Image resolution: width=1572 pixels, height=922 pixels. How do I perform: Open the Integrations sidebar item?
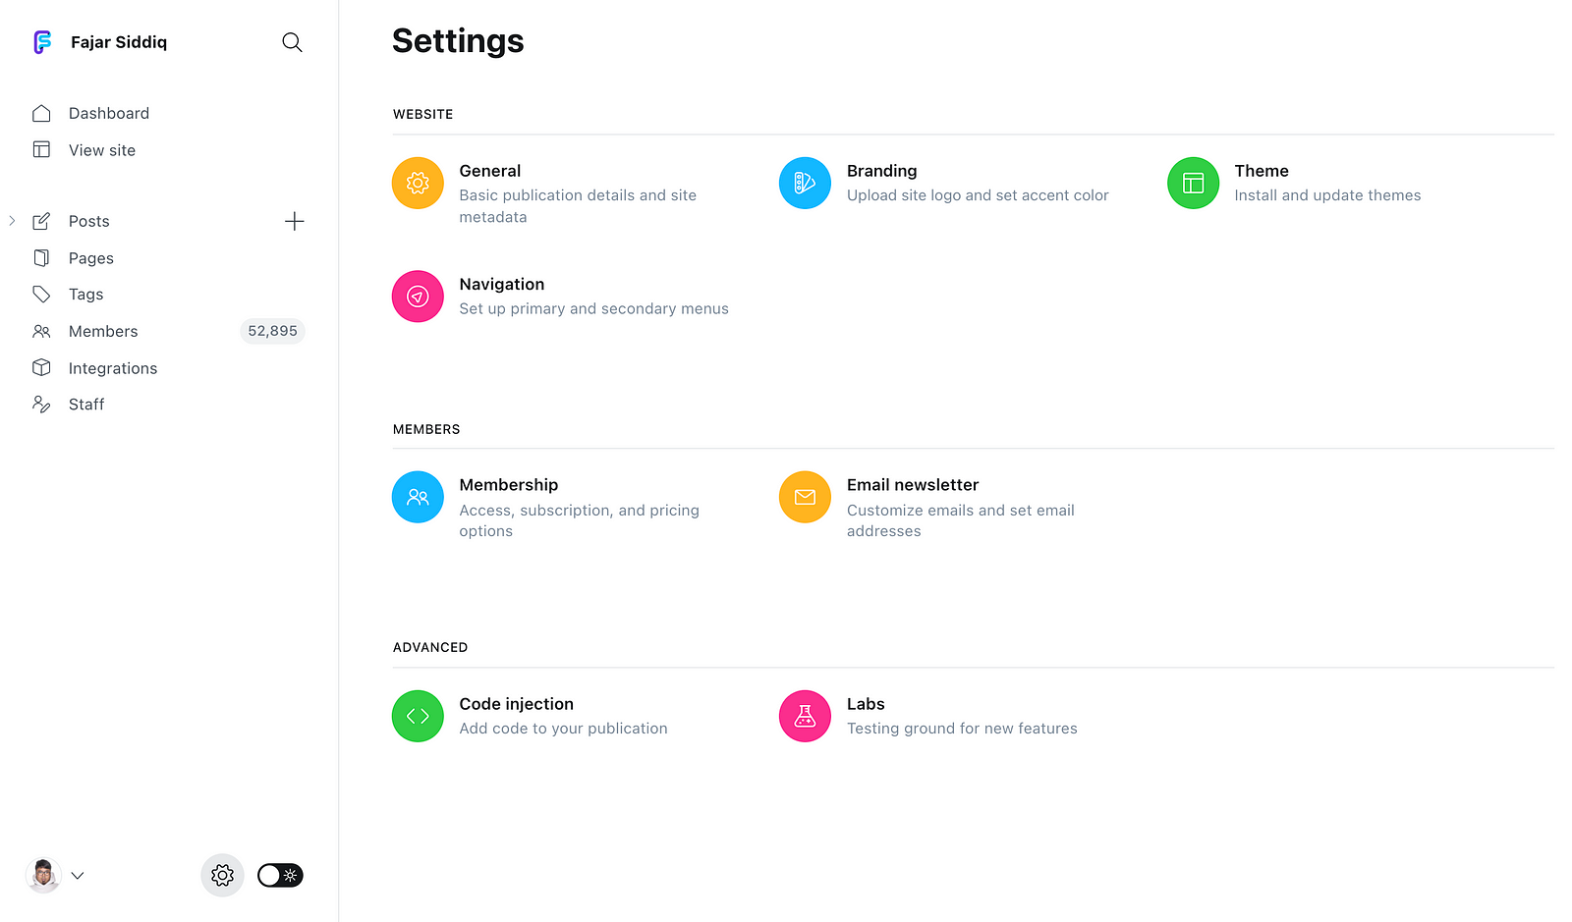112,368
